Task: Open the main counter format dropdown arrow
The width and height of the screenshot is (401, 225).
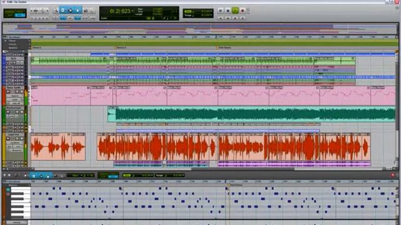Action: (132, 11)
